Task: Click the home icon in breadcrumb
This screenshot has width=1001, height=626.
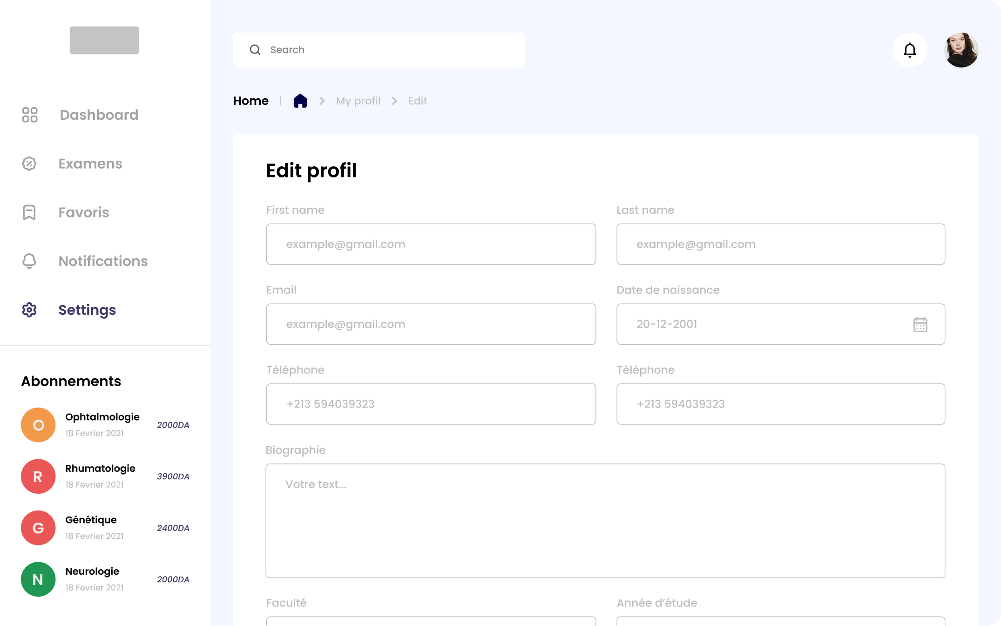Action: (300, 101)
